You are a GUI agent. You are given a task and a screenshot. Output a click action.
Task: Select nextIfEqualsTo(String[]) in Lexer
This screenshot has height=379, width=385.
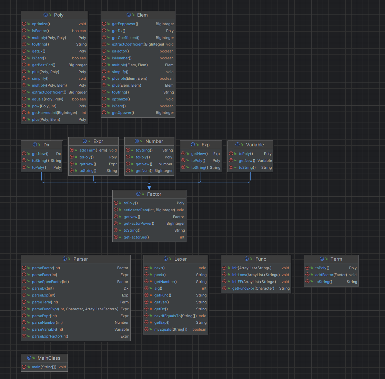click(x=175, y=316)
